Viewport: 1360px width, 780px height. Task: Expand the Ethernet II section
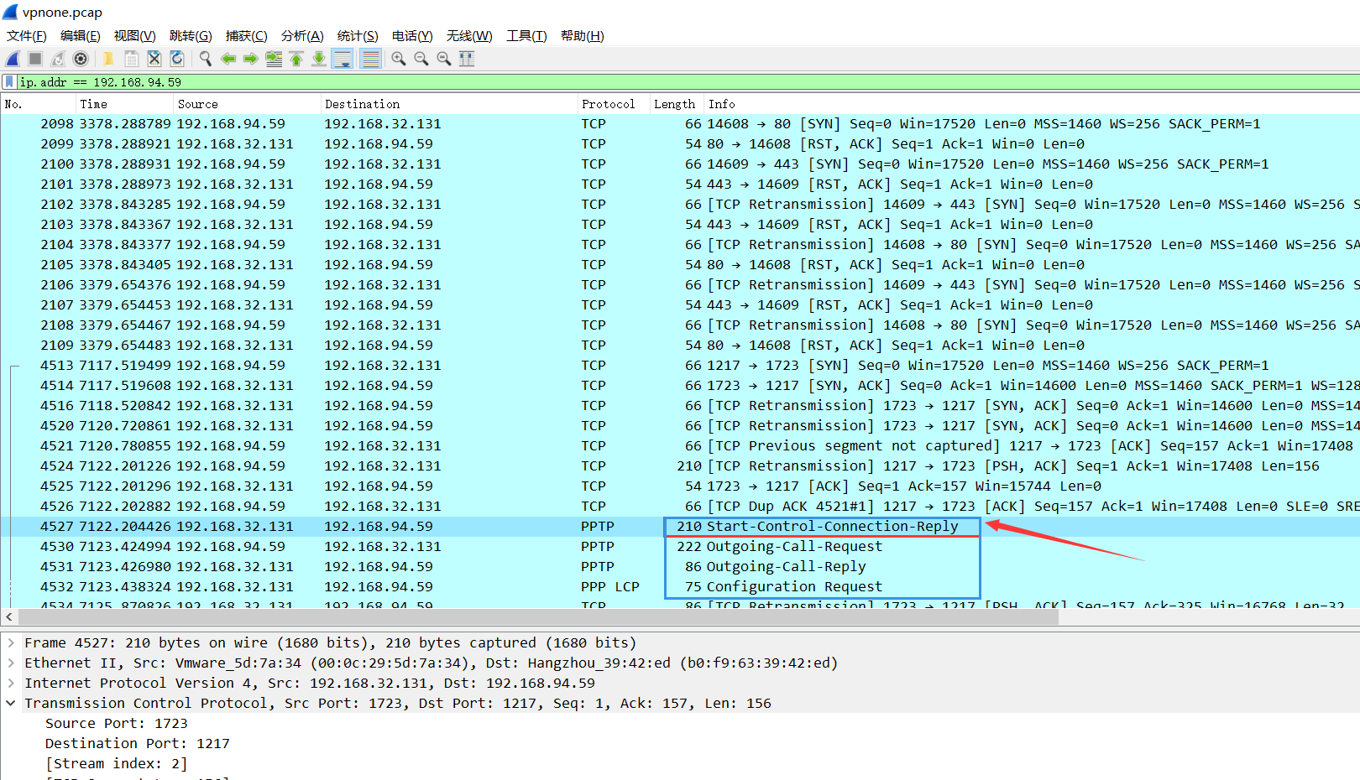pos(11,663)
